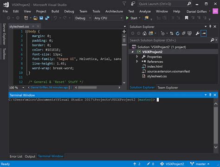Click the Search Solution Explorer field
The width and height of the screenshot is (220, 167).
[x=169, y=40]
